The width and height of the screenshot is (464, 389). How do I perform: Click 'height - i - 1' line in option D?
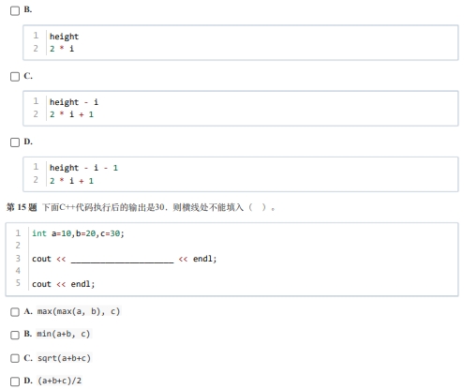[x=83, y=168]
